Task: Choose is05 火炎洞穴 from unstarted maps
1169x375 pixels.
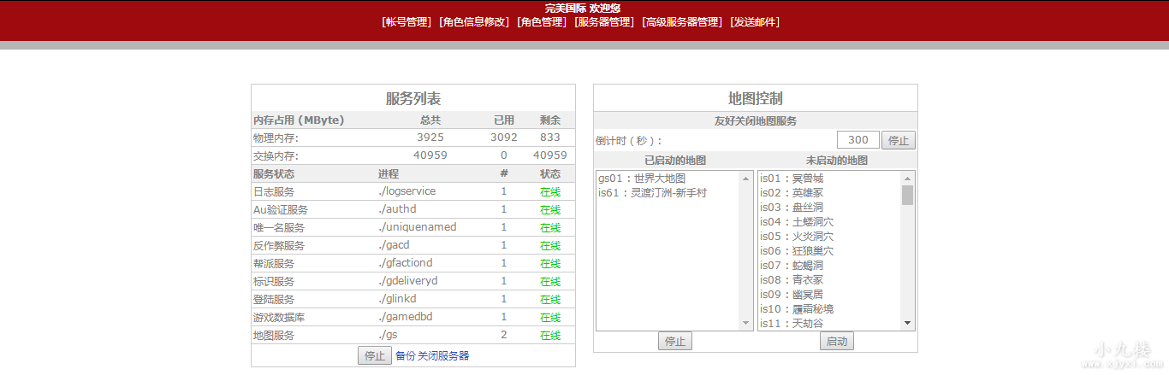Action: (797, 237)
